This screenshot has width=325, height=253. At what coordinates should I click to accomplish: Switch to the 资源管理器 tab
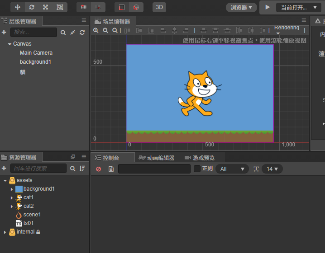point(21,157)
